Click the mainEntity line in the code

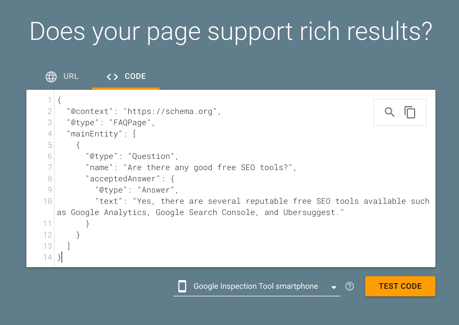click(101, 134)
